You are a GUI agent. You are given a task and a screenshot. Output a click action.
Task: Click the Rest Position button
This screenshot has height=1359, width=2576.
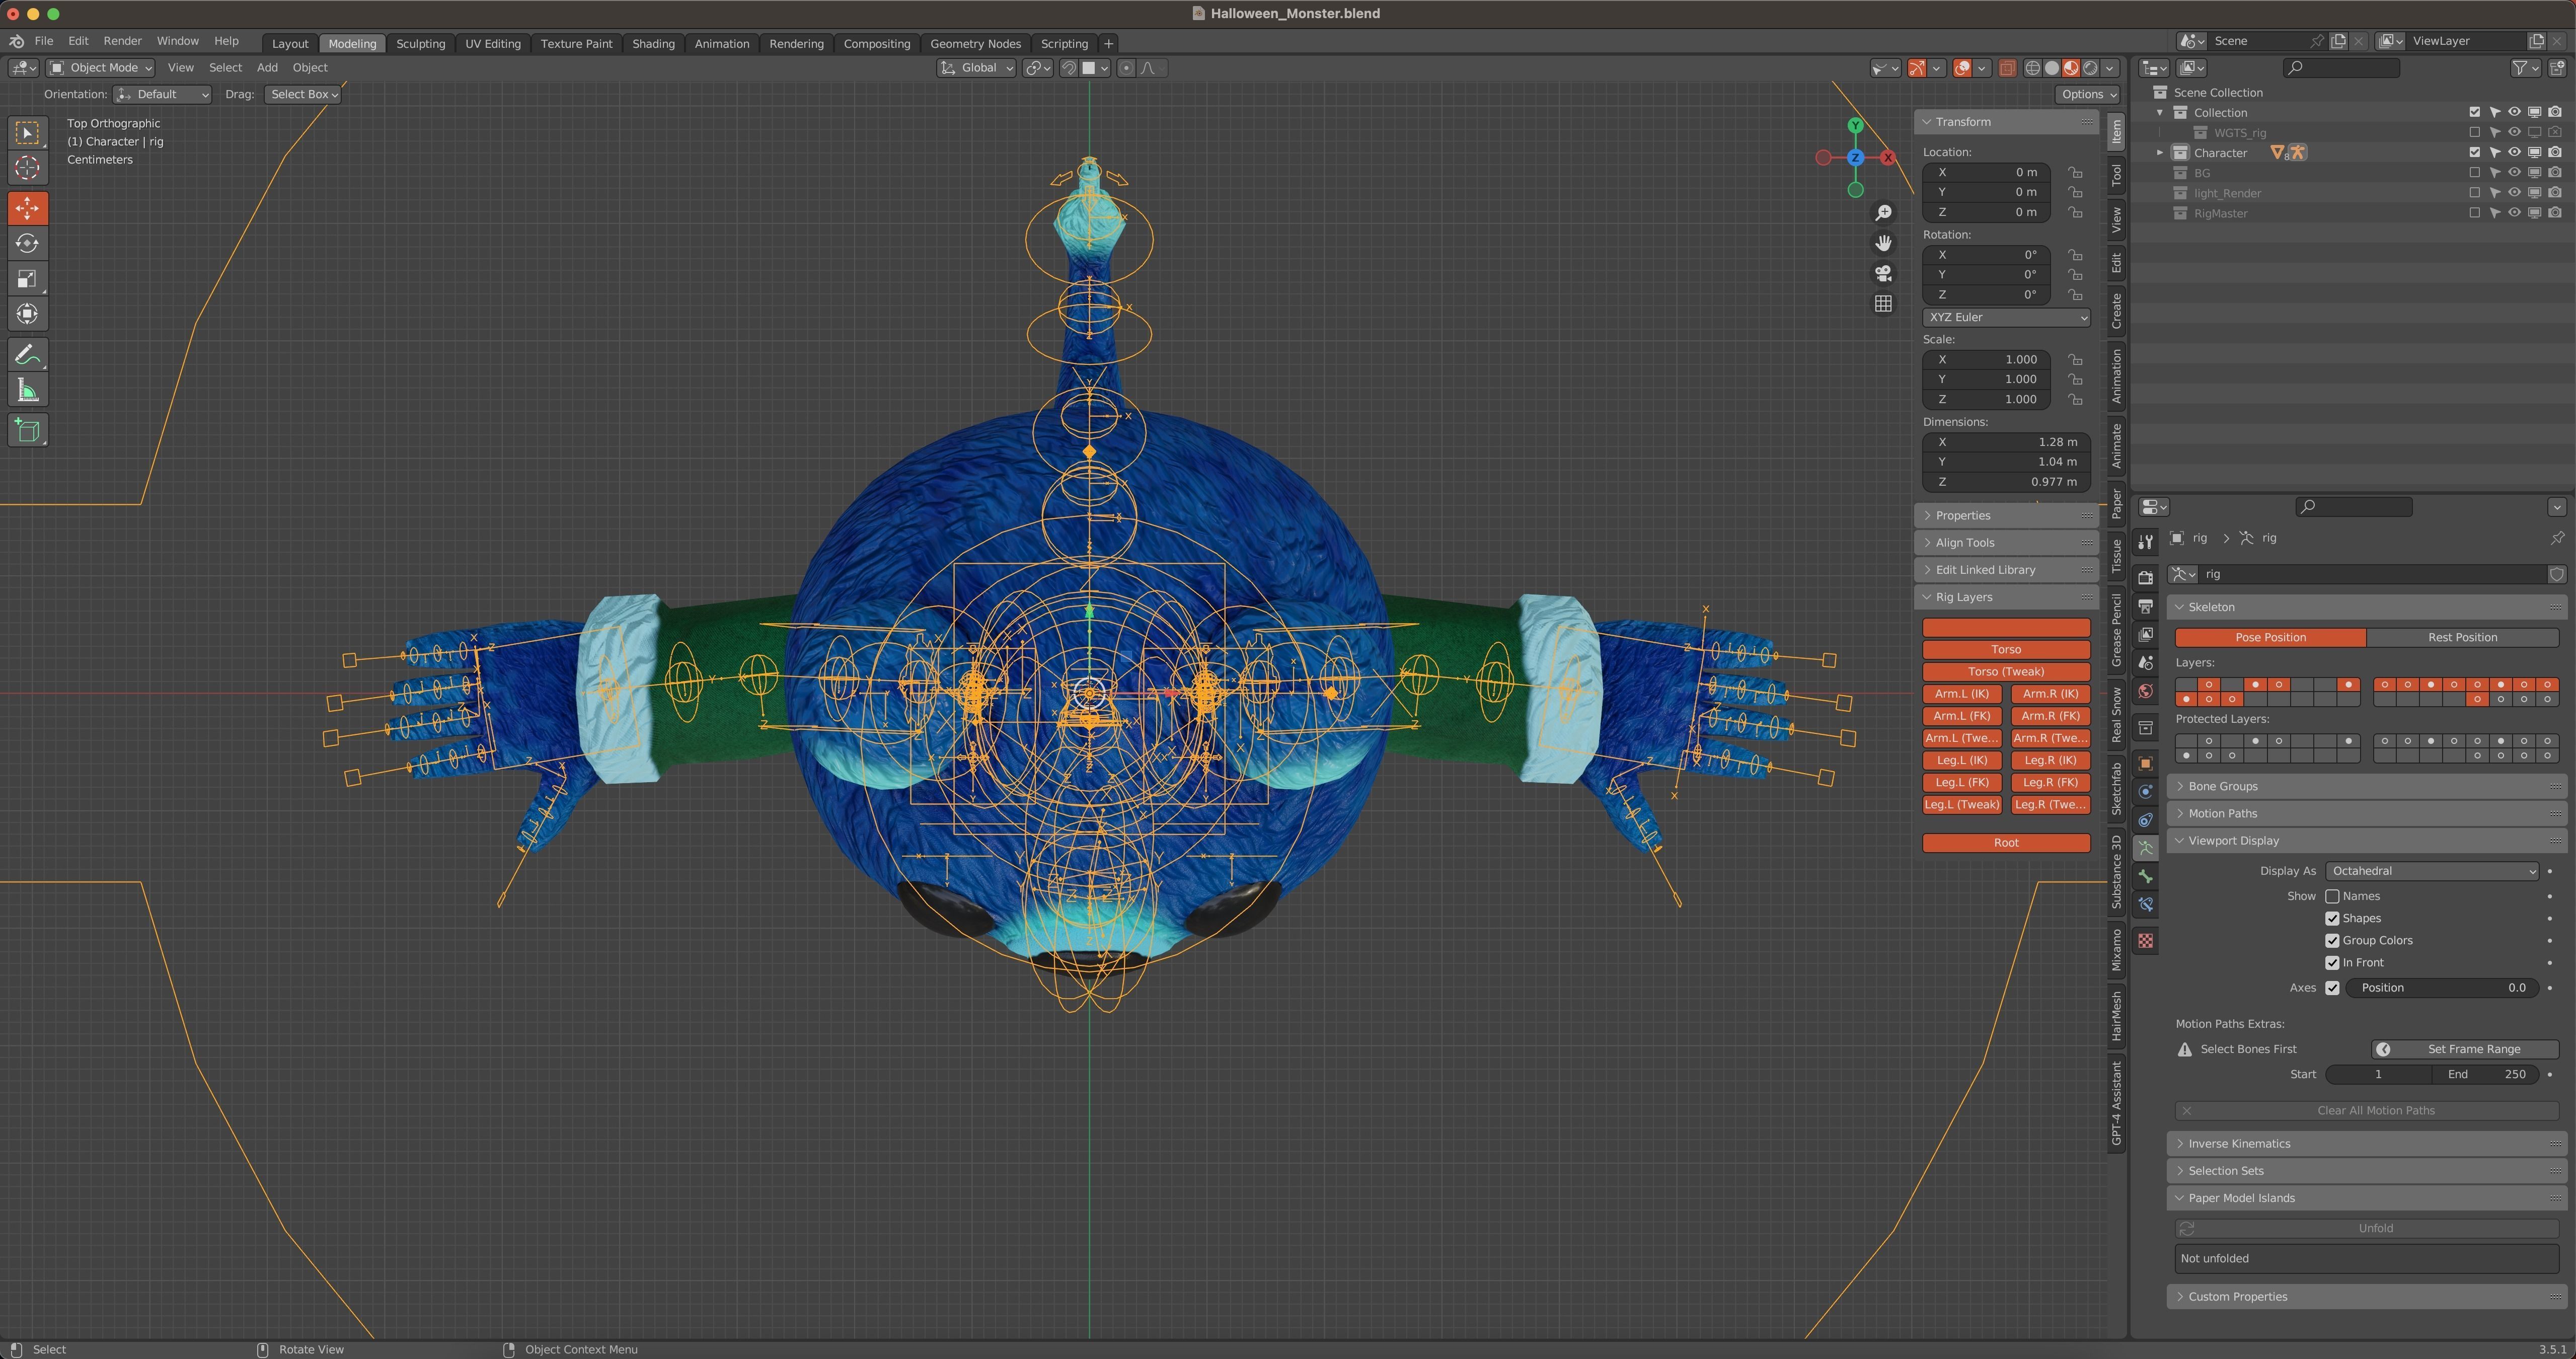click(x=2462, y=637)
